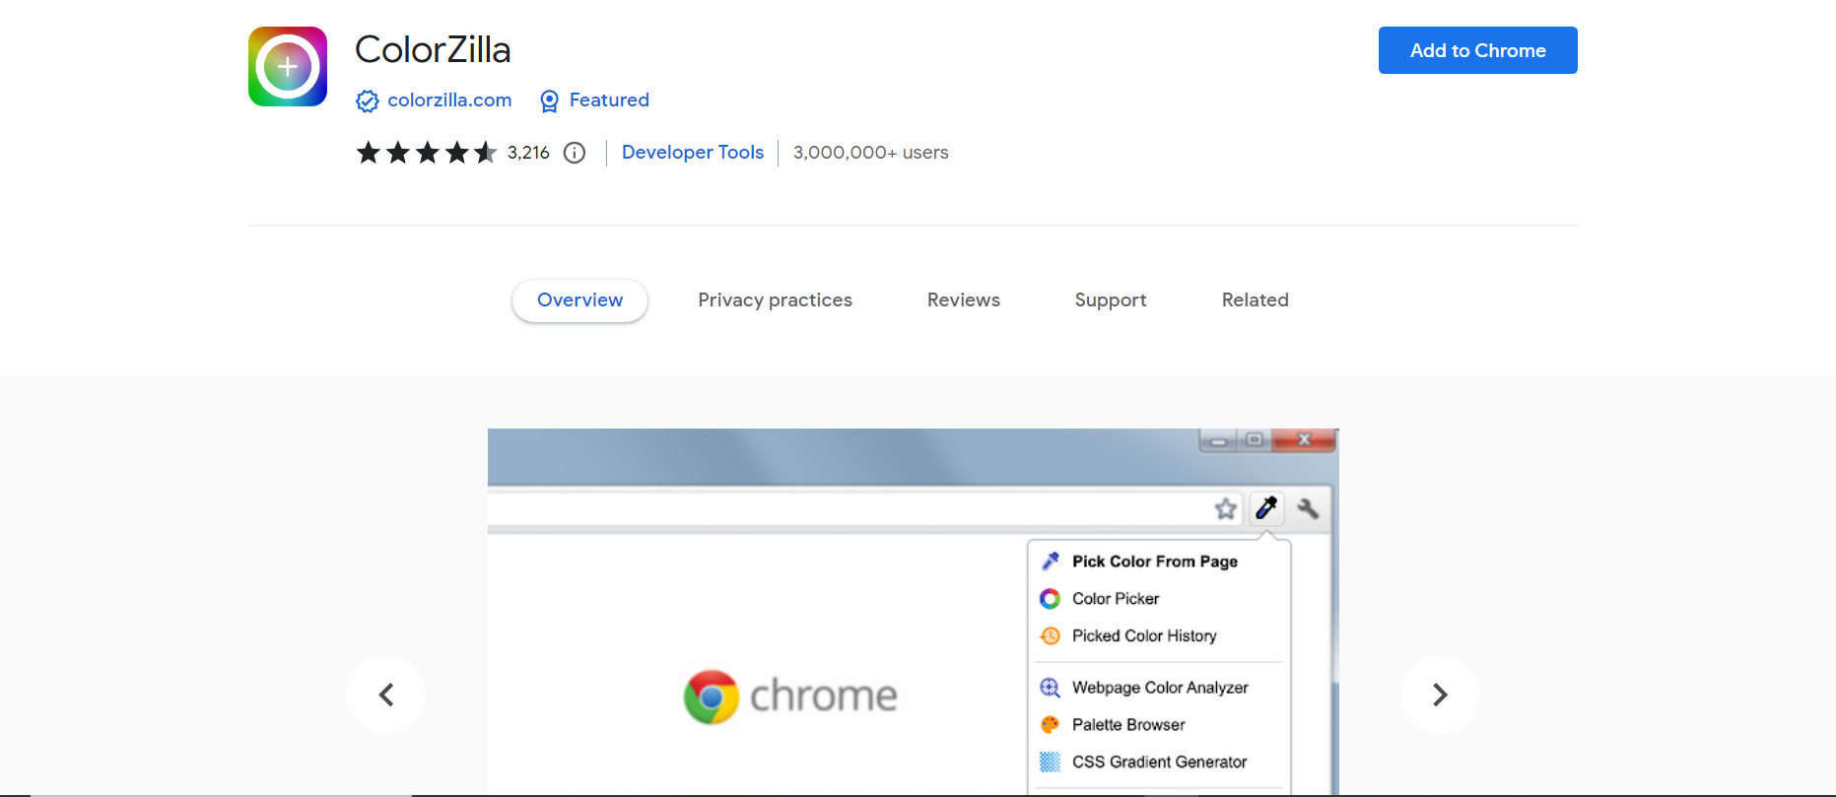
Task: Open the Developer Tools category link
Action: 693,153
